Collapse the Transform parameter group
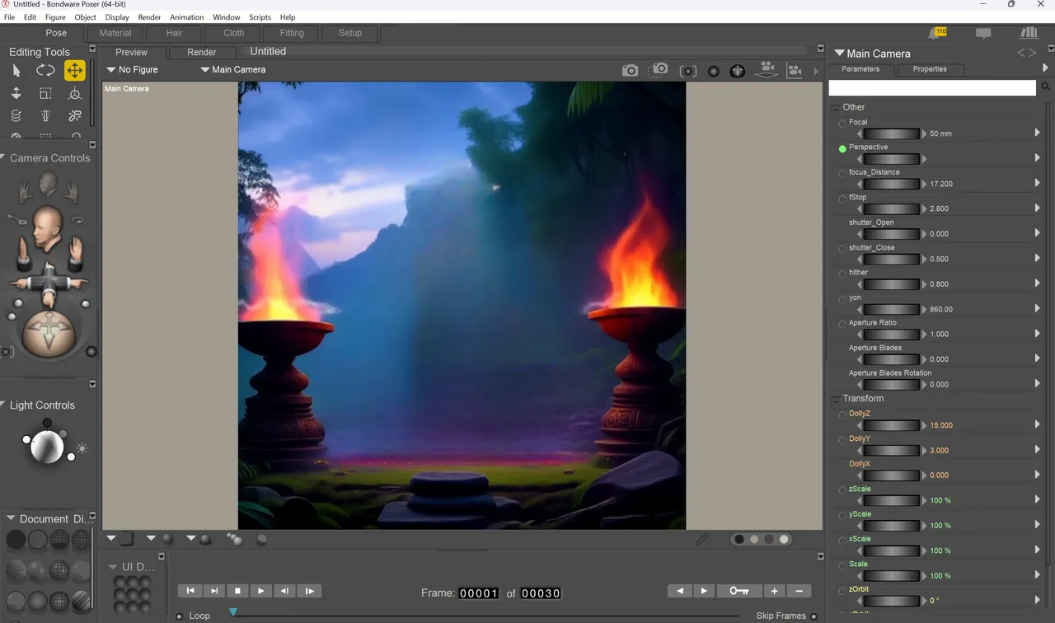Image resolution: width=1055 pixels, height=623 pixels. click(x=836, y=399)
